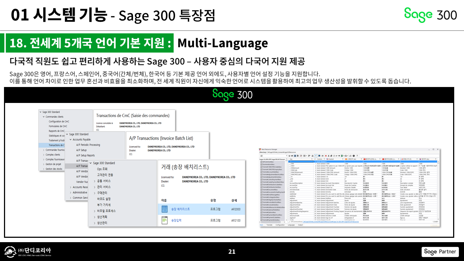The width and height of the screenshot is (464, 261).
Task: Uncheck the APCommonResx checkbox
Action: (x=261, y=162)
